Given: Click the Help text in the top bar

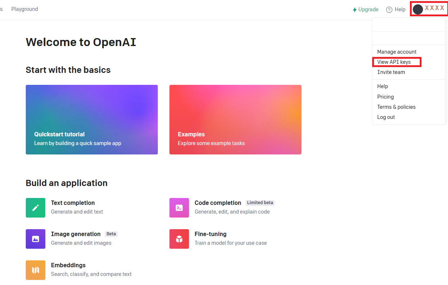Looking at the screenshot, I should tap(400, 9).
